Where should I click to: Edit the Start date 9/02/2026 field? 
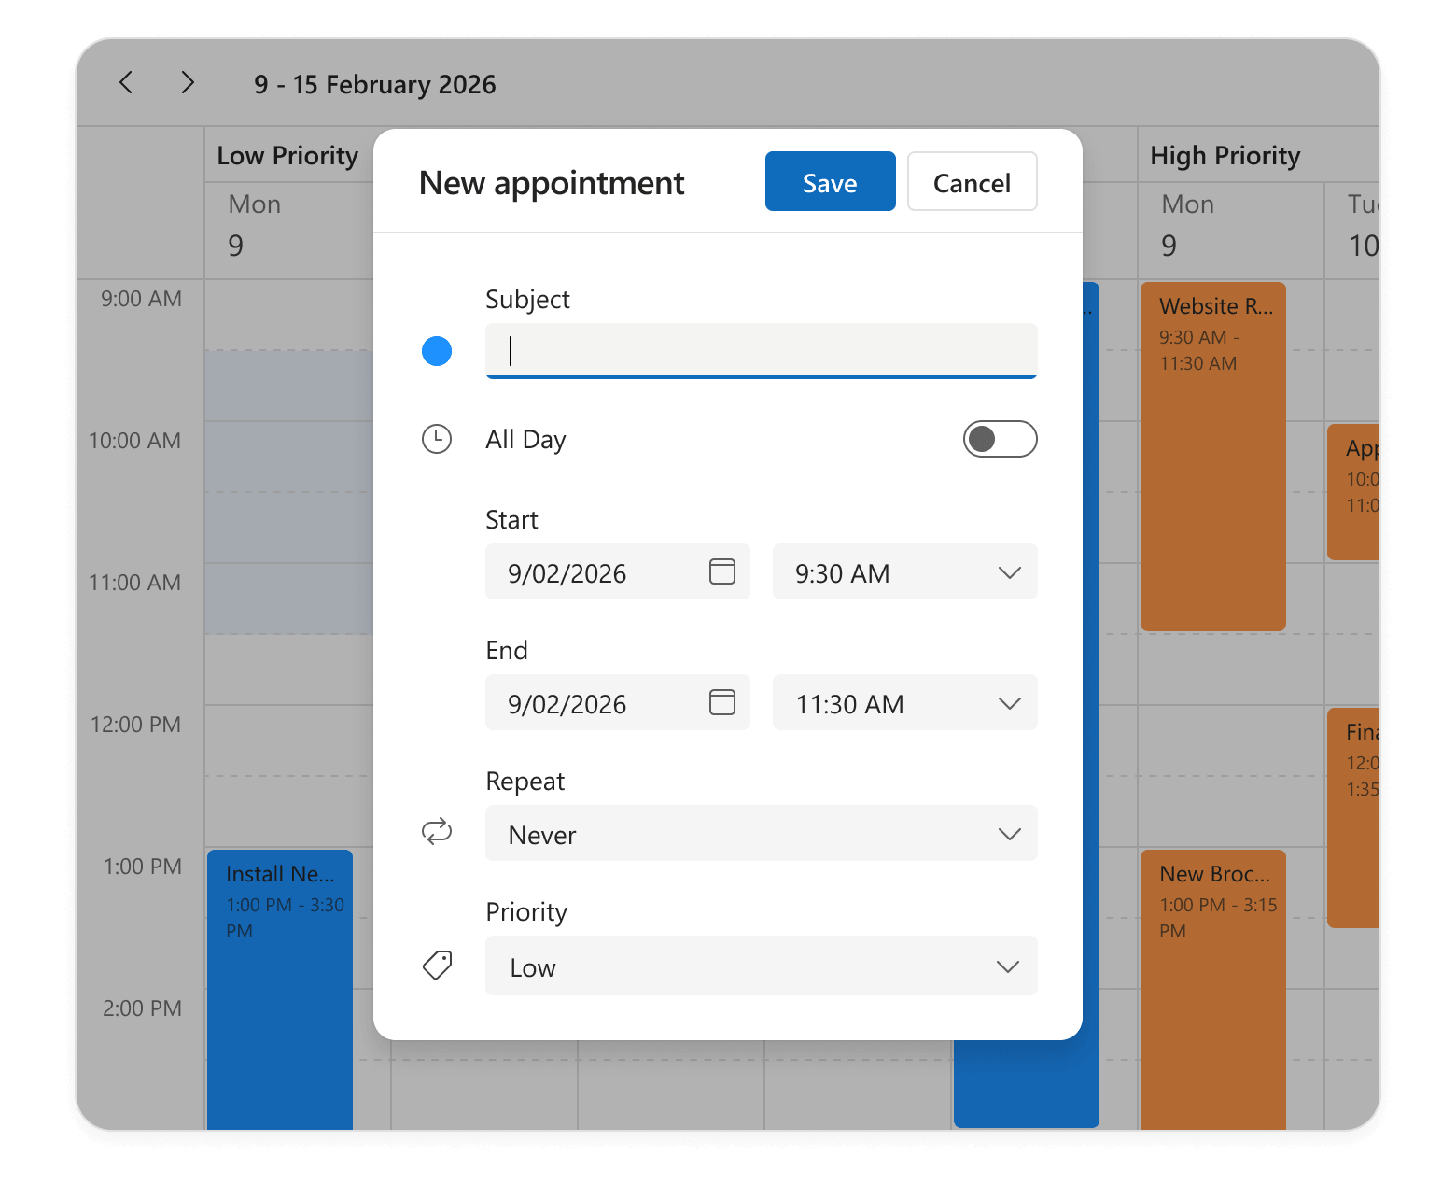[x=618, y=571]
